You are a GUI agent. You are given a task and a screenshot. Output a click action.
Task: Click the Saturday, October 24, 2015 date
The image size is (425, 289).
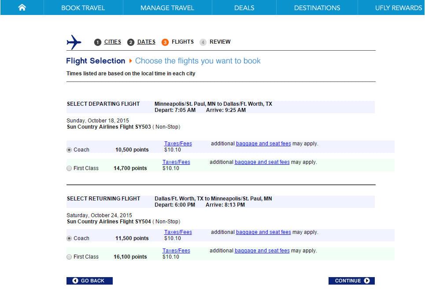tap(99, 215)
